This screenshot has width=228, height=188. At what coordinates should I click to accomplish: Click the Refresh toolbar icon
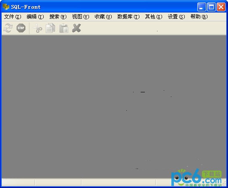tap(8, 28)
